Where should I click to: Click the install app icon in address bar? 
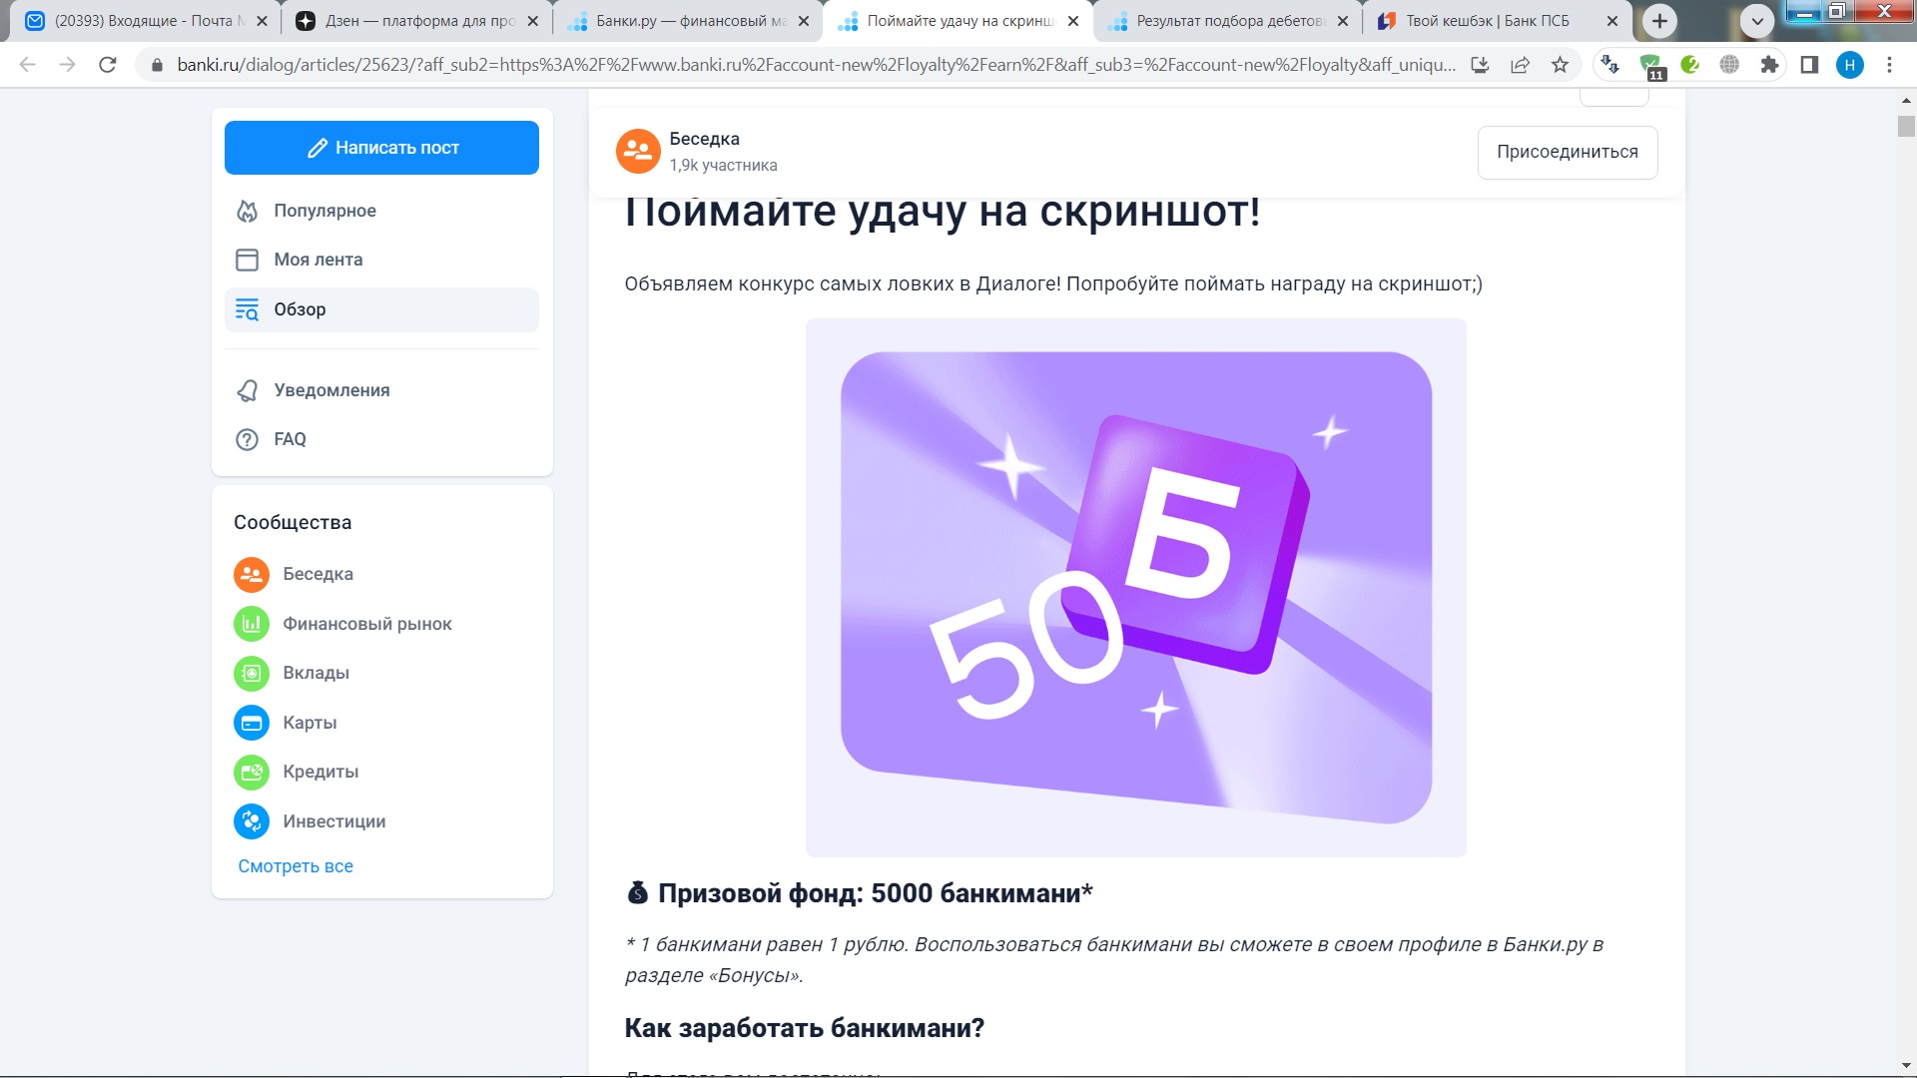coord(1481,65)
